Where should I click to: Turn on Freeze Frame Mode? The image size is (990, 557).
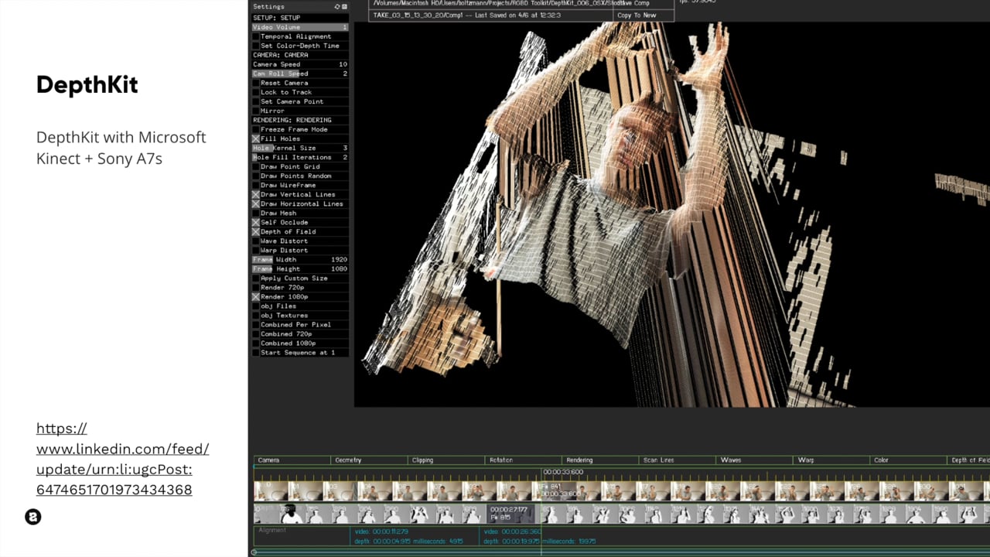pos(256,129)
